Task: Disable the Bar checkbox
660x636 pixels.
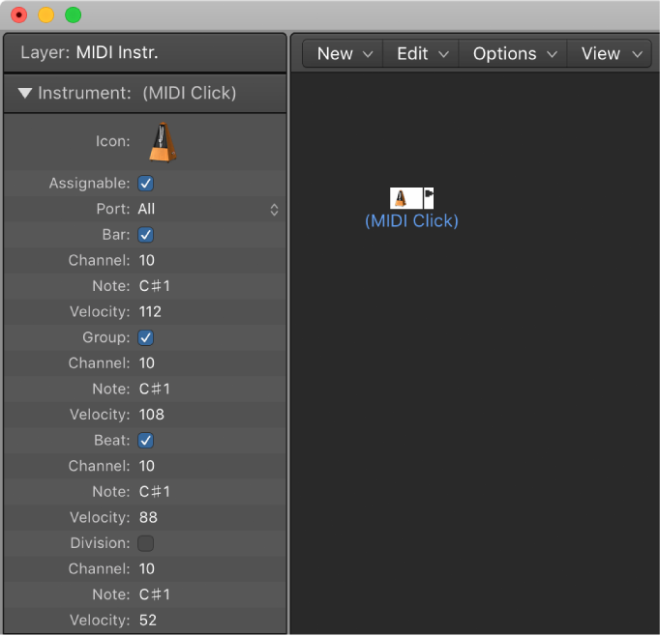Action: click(145, 235)
